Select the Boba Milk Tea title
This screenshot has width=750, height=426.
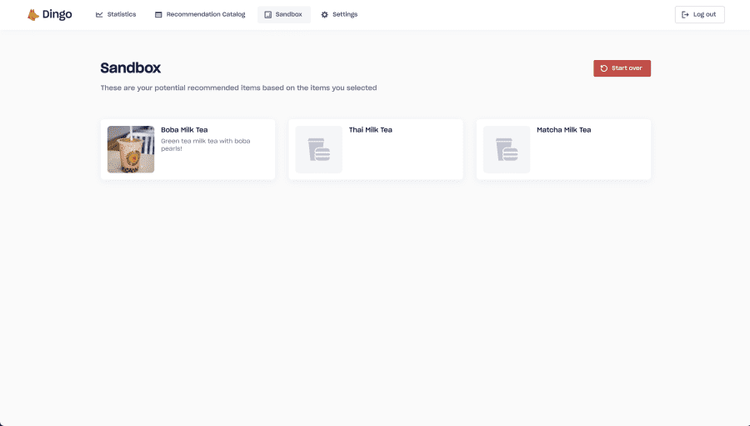pyautogui.click(x=184, y=130)
